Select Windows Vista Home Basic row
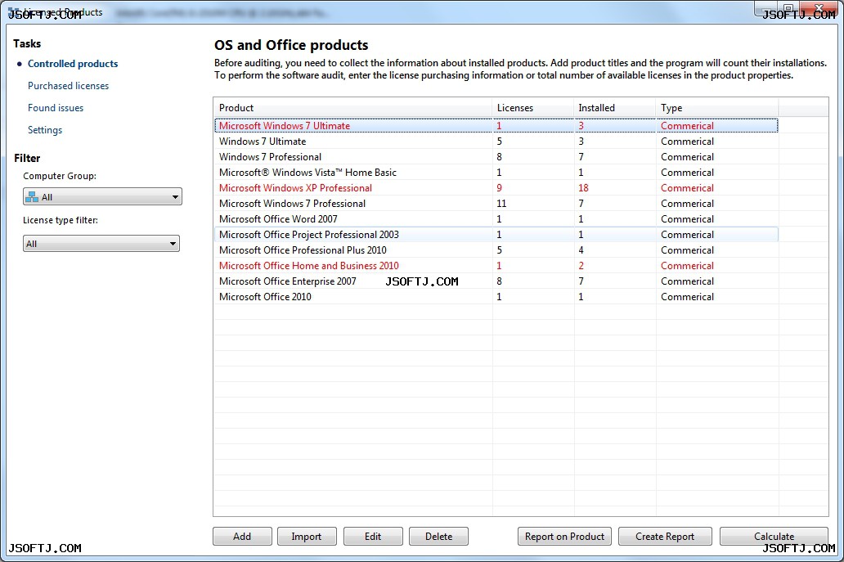 tap(496, 173)
